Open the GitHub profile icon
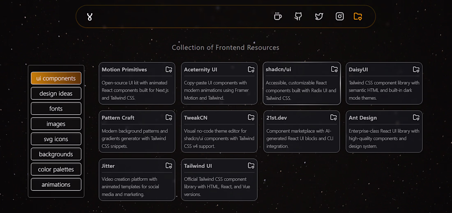Image resolution: width=452 pixels, height=213 pixels. (x=298, y=16)
